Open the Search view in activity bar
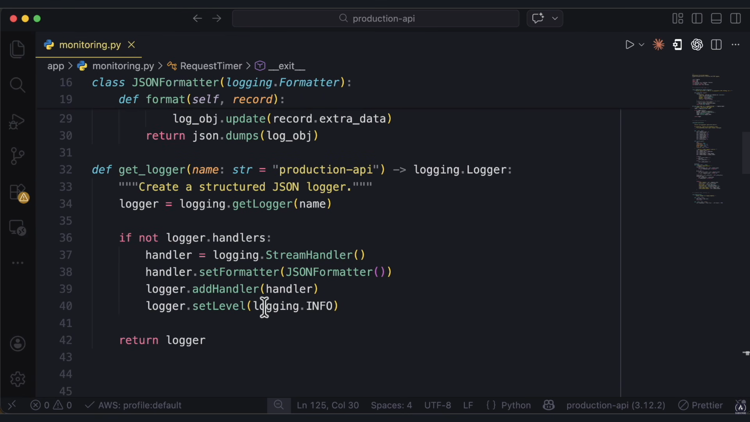750x422 pixels. click(18, 85)
